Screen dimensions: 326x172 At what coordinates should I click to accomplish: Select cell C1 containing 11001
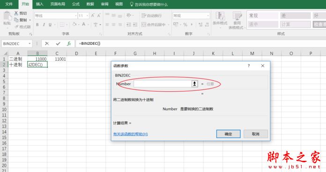(x=57, y=59)
